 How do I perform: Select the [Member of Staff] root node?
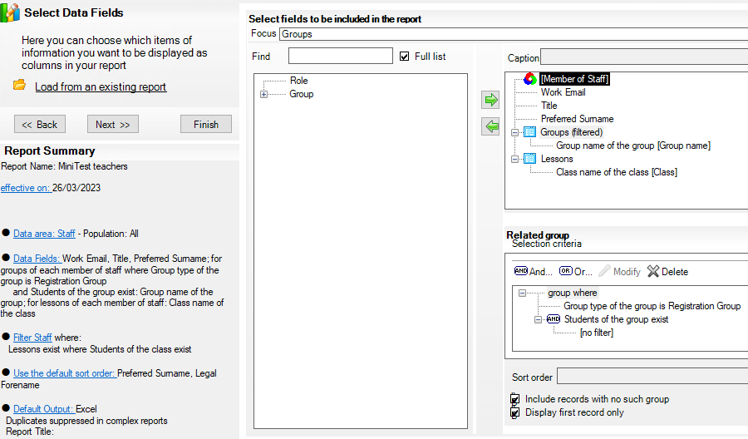pyautogui.click(x=574, y=79)
